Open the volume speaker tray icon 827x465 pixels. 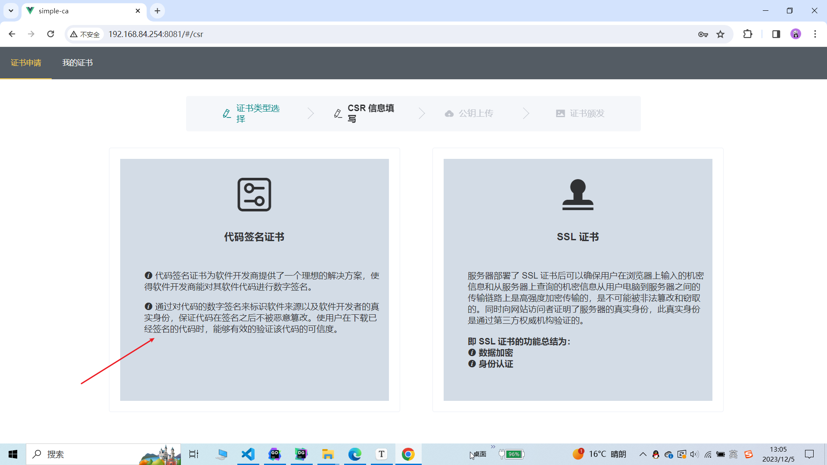coord(694,454)
